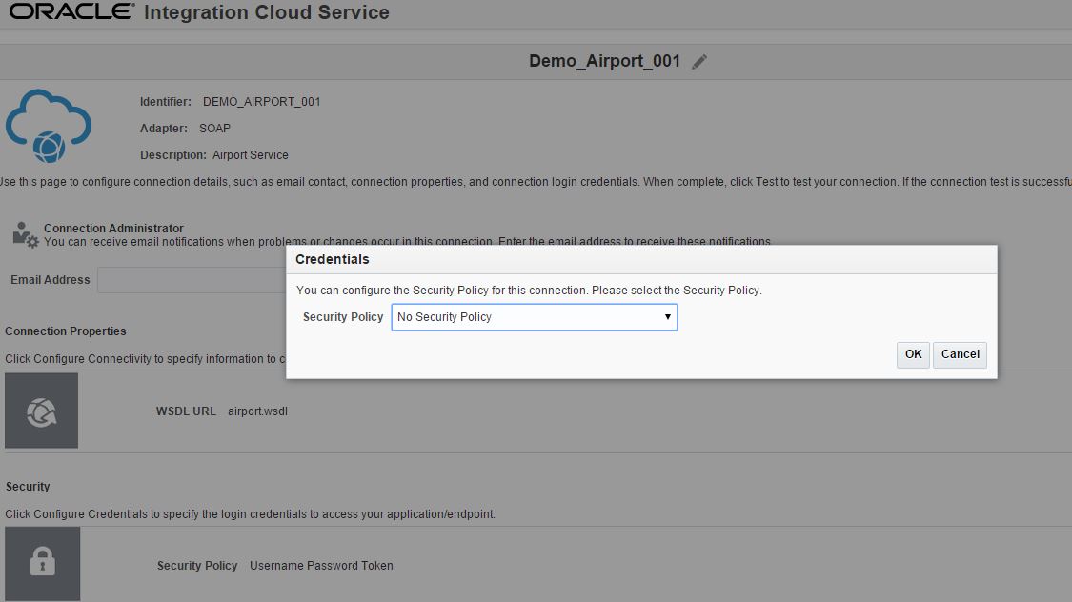Open Configure Credentials padlock tile

(42, 564)
